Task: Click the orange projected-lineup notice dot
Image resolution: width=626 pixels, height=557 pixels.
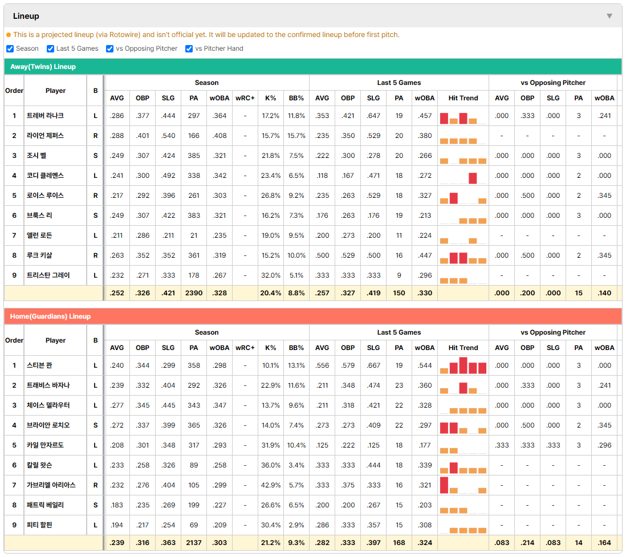Action: [9, 35]
